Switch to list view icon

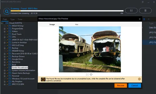click(144, 19)
